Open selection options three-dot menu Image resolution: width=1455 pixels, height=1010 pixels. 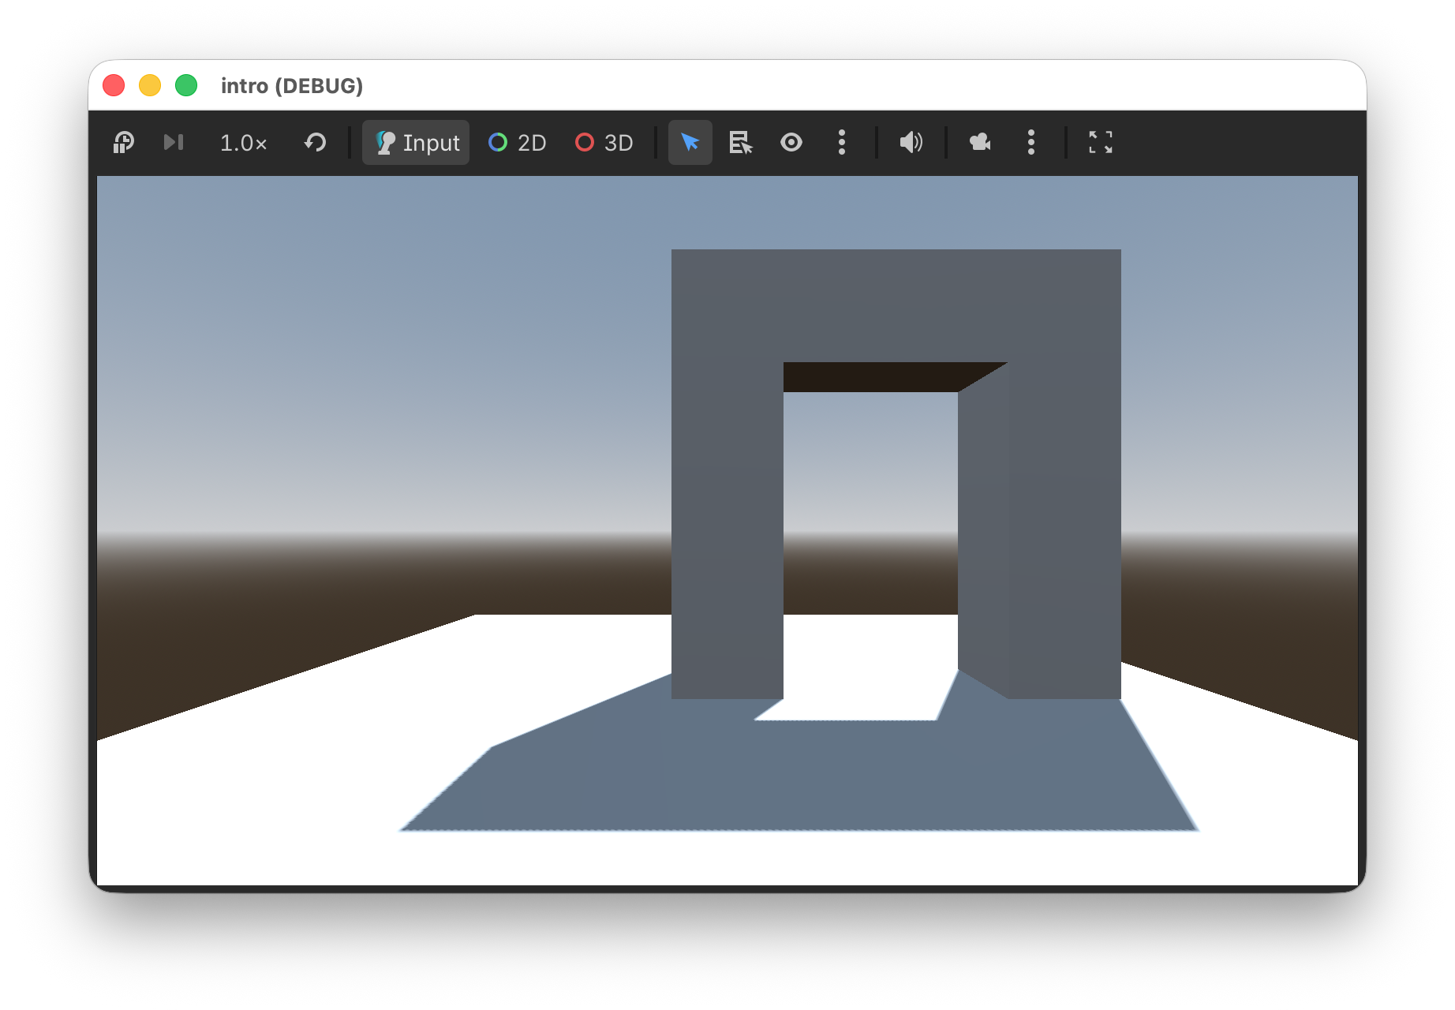point(841,143)
